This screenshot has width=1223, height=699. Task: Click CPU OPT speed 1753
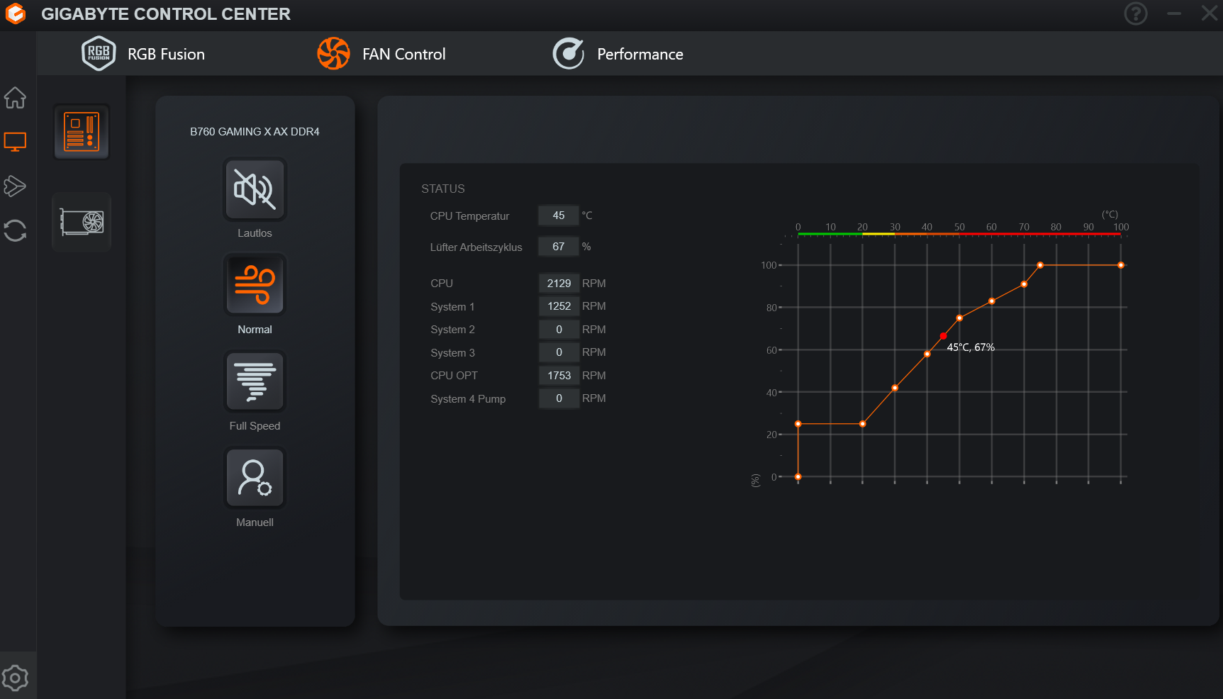[x=559, y=376]
